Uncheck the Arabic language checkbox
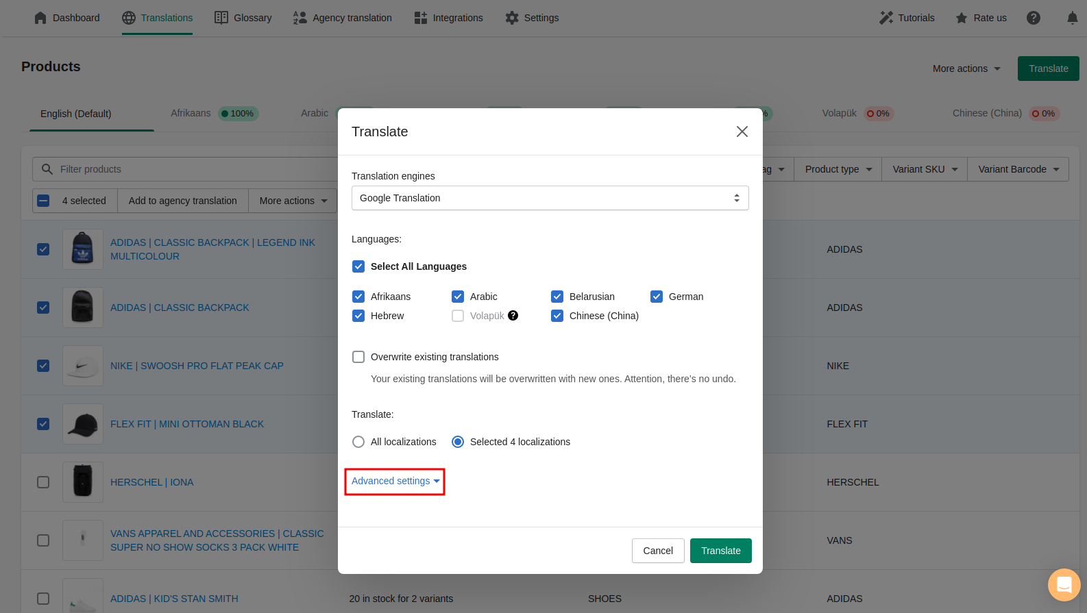Viewport: 1087px width, 613px height. pyautogui.click(x=458, y=297)
